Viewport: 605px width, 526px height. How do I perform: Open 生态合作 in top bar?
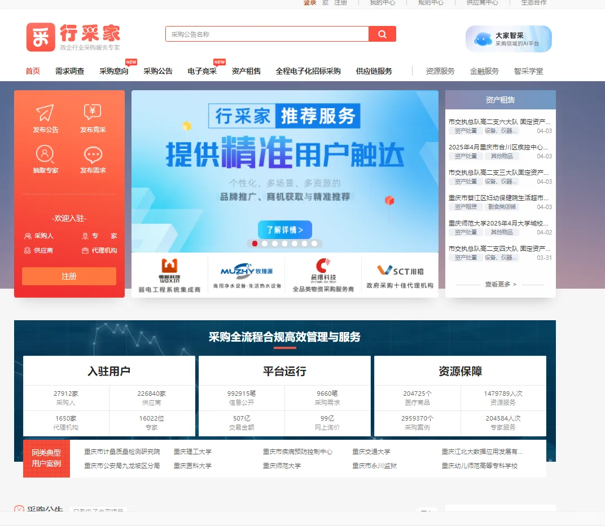(534, 3)
